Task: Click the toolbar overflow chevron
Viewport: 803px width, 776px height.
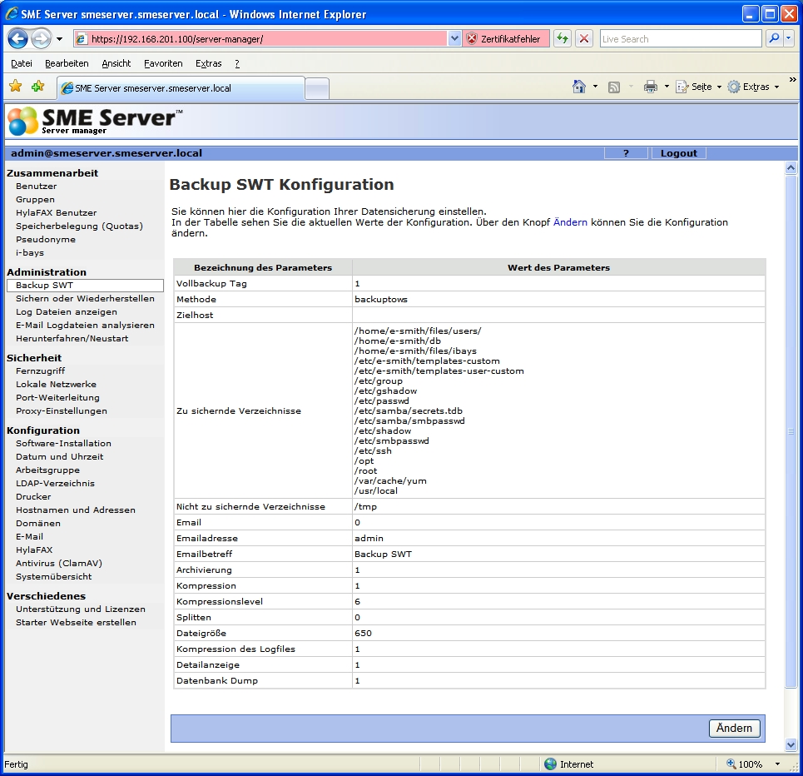Action: pos(792,79)
